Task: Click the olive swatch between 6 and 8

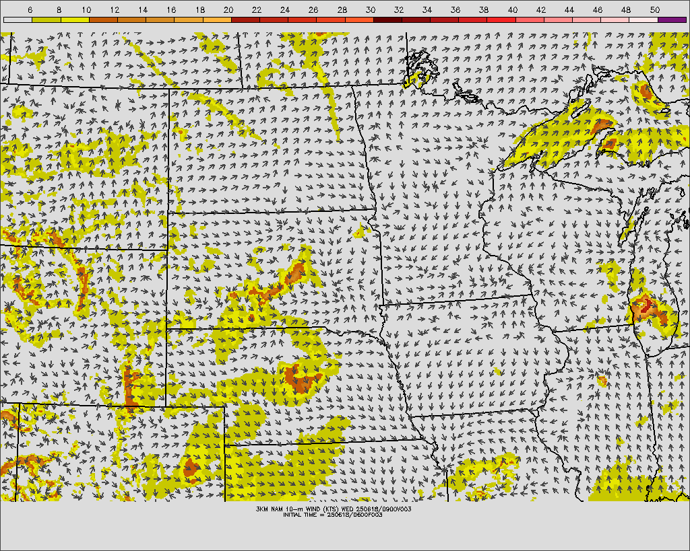Action: point(46,20)
